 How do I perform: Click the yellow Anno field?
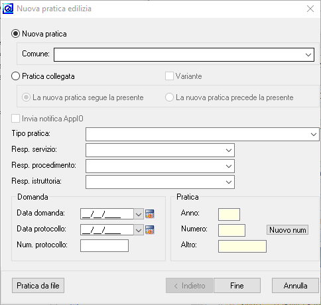tap(229, 214)
